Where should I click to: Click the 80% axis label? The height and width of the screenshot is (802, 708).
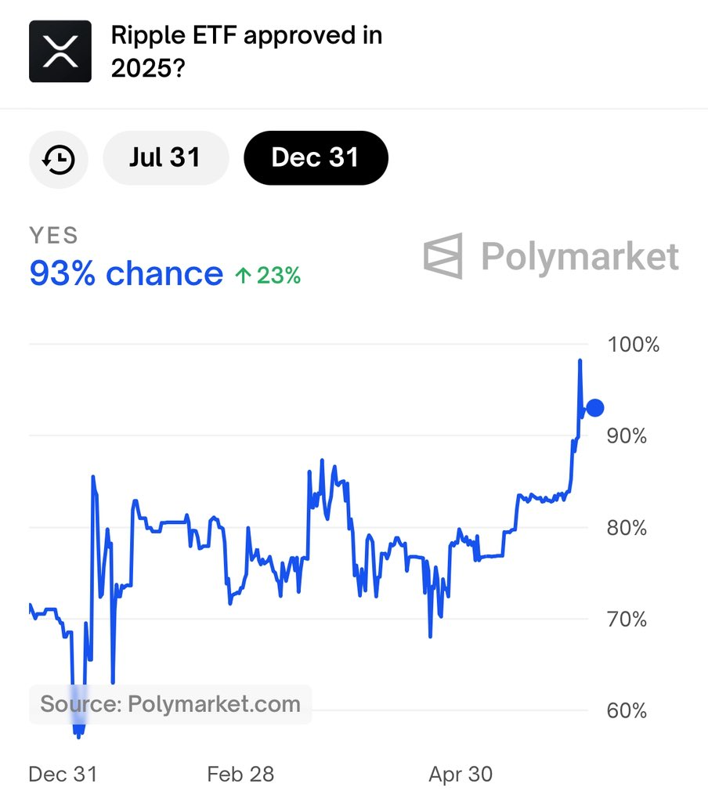click(x=627, y=527)
